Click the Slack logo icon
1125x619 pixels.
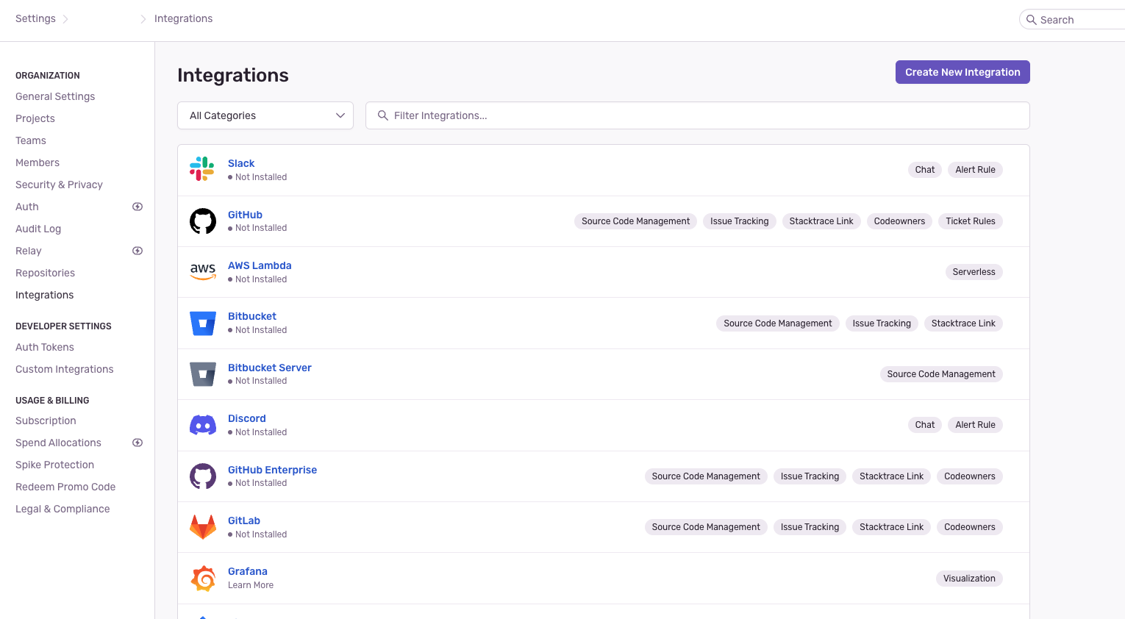pos(201,169)
